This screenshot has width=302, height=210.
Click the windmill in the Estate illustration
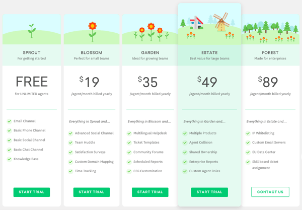pyautogui.click(x=221, y=22)
